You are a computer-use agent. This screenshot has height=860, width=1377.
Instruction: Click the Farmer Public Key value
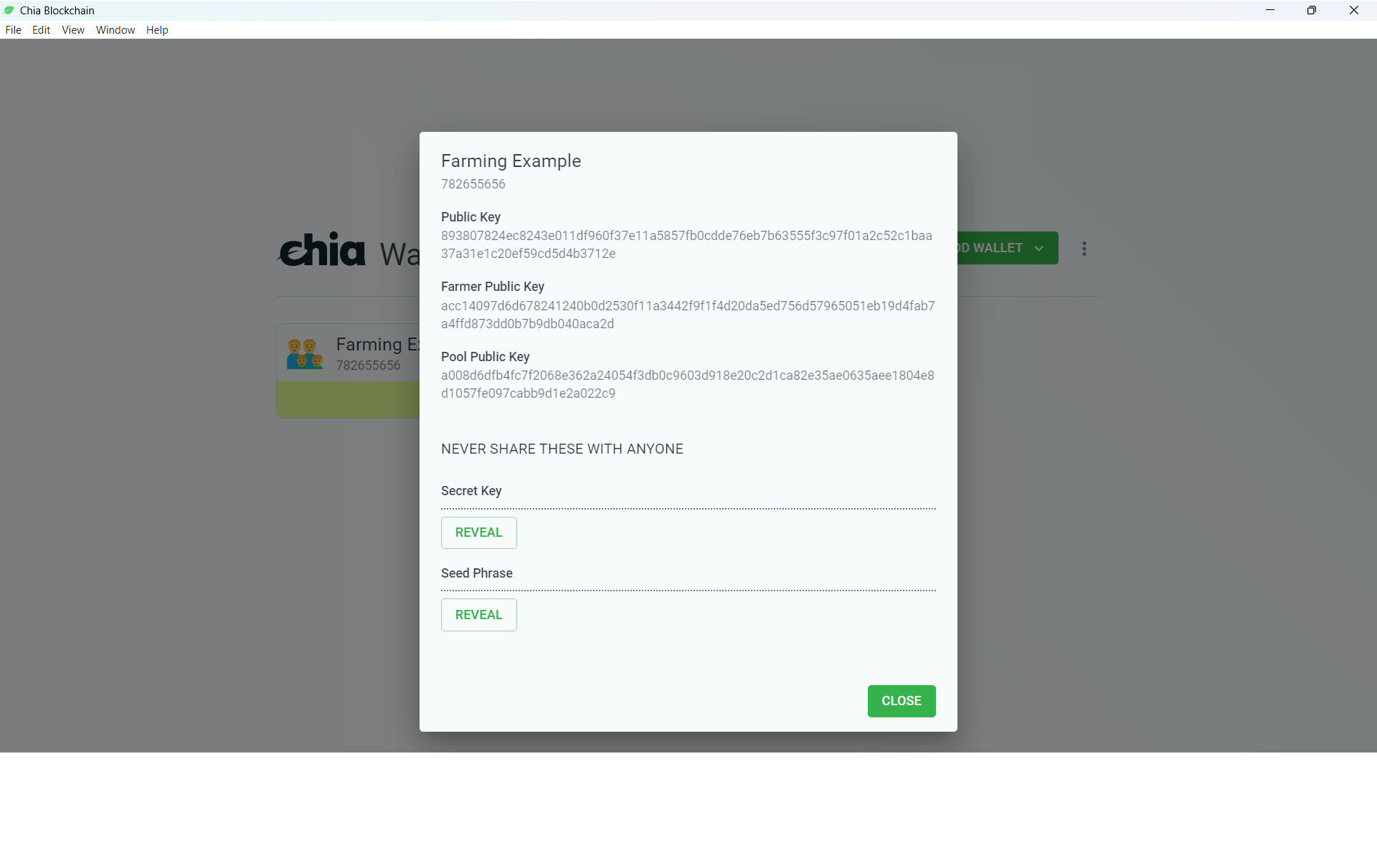tap(688, 314)
